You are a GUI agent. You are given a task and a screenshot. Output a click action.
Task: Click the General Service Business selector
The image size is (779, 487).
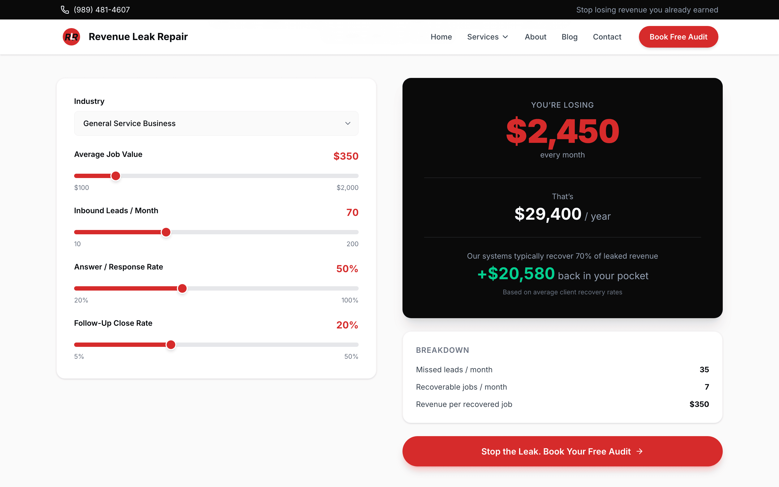click(216, 123)
